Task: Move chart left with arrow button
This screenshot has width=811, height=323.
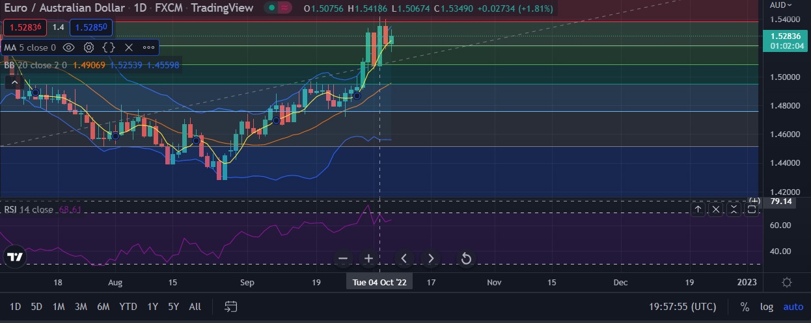Action: (404, 259)
